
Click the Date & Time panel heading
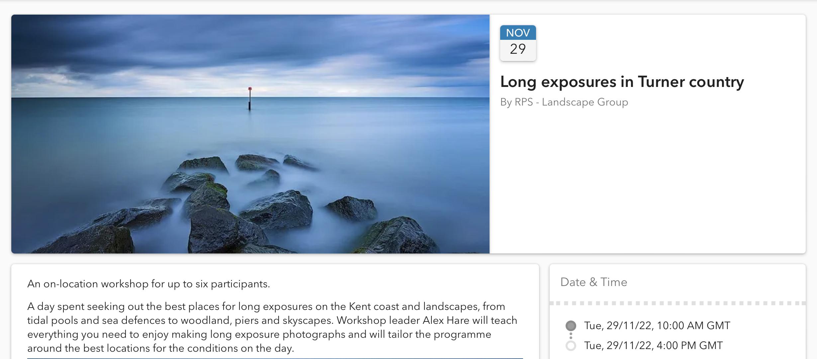click(593, 282)
